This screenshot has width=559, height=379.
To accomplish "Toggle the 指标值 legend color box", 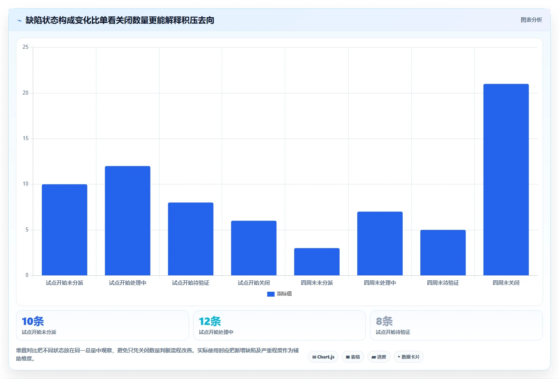I will [271, 294].
